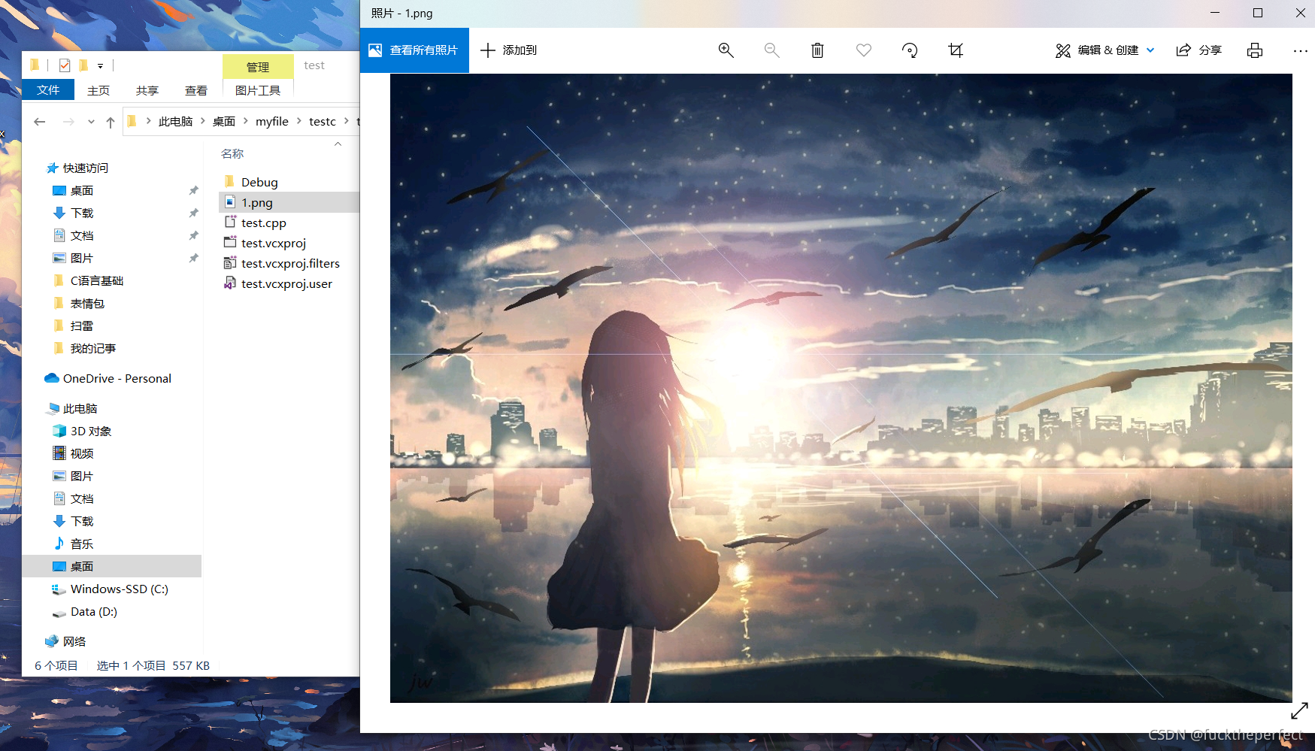The height and width of the screenshot is (751, 1315).
Task: Select Windows-SSD (C:) drive in tree
Action: (x=119, y=589)
